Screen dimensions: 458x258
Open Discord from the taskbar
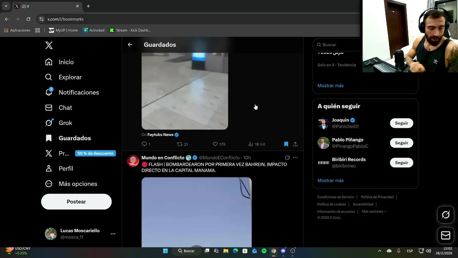[x=283, y=251]
